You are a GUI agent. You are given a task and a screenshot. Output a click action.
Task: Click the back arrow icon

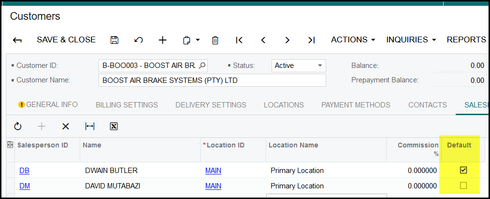(x=17, y=40)
